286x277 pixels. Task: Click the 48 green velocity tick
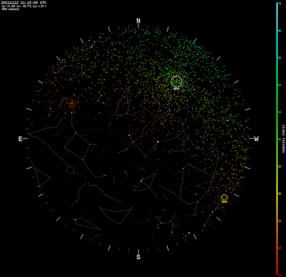(280, 112)
